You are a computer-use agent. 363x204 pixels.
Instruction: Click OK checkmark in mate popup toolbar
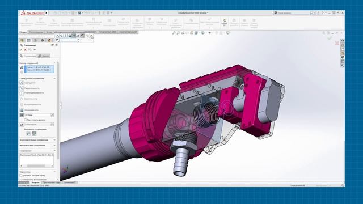[x=91, y=36]
